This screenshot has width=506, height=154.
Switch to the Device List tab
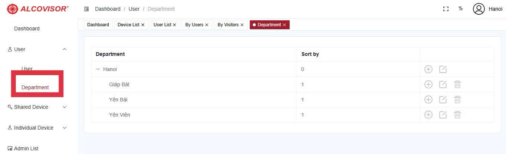(131, 25)
